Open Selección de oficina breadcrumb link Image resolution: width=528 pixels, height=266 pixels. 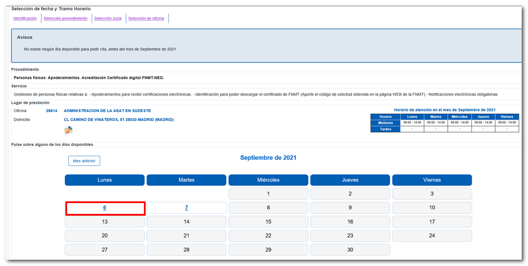click(x=146, y=19)
